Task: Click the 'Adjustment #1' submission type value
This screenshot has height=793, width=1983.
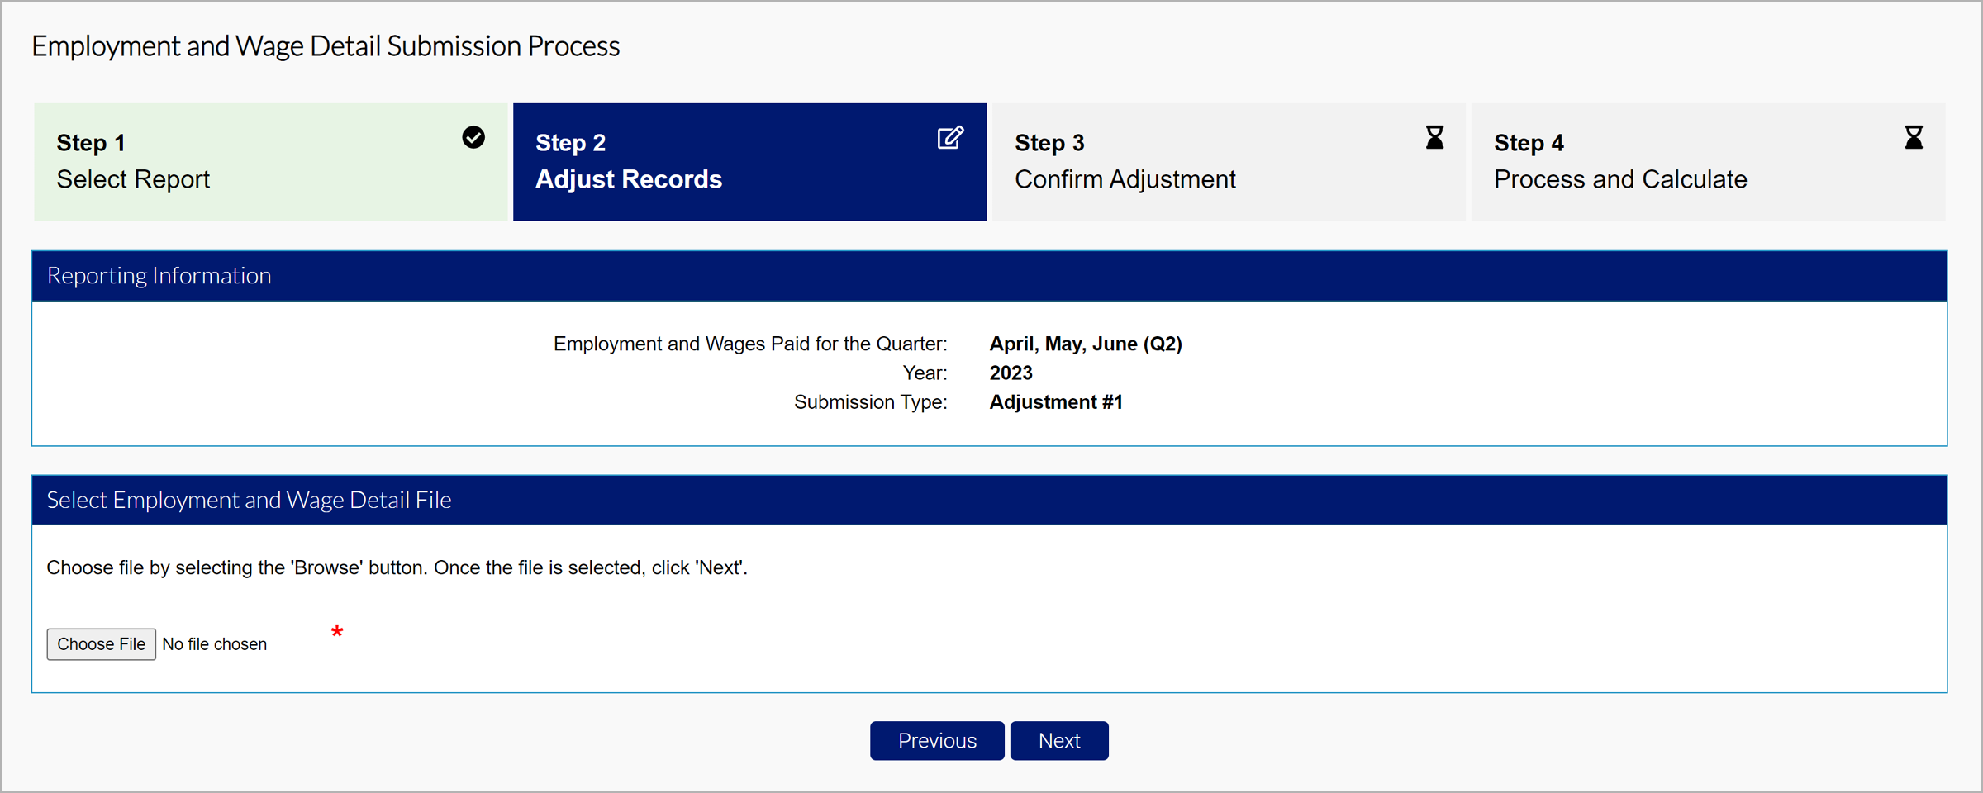Action: 1056,402
